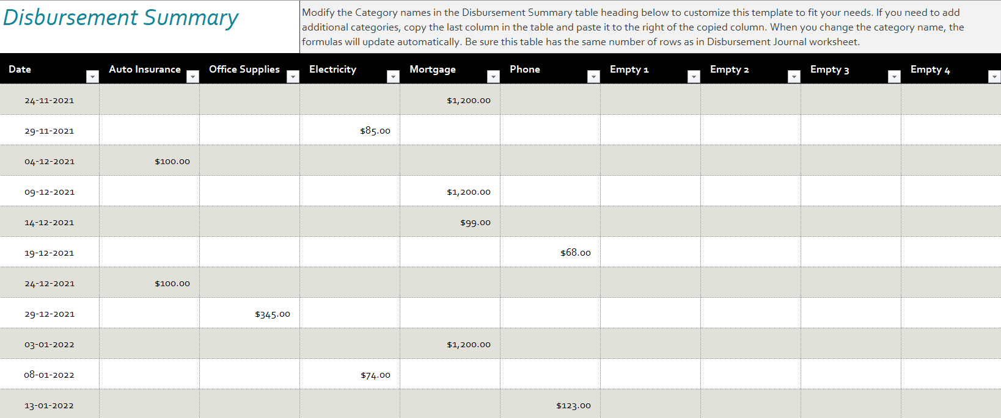Select the 13-01-2022 date cell
This screenshot has width=1001, height=418.
[x=50, y=404]
